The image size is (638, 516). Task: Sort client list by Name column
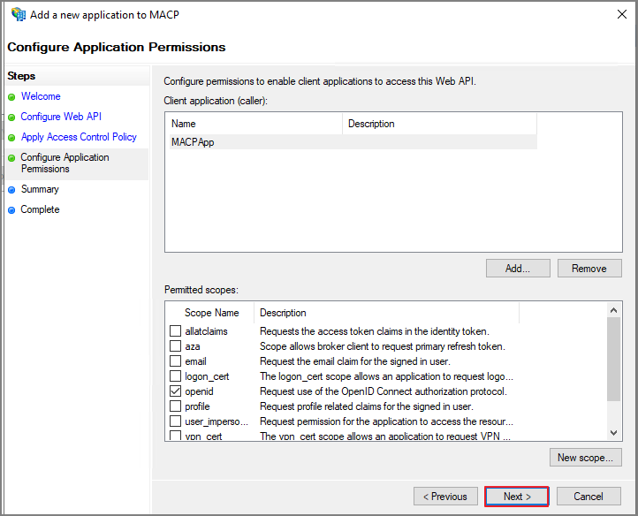[256, 124]
